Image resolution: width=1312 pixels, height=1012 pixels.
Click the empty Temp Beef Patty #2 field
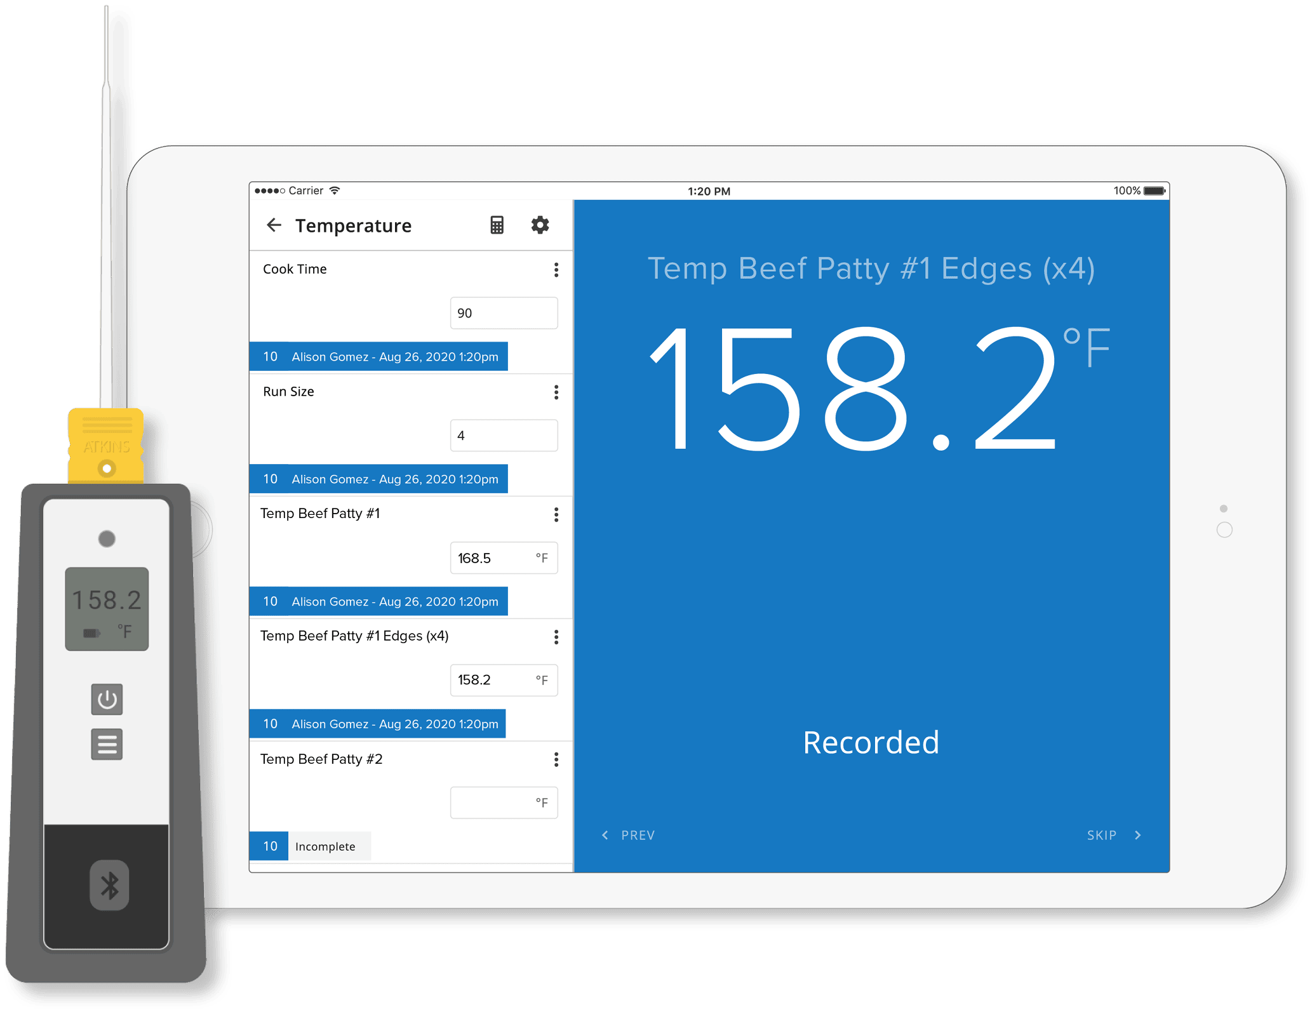coord(504,802)
